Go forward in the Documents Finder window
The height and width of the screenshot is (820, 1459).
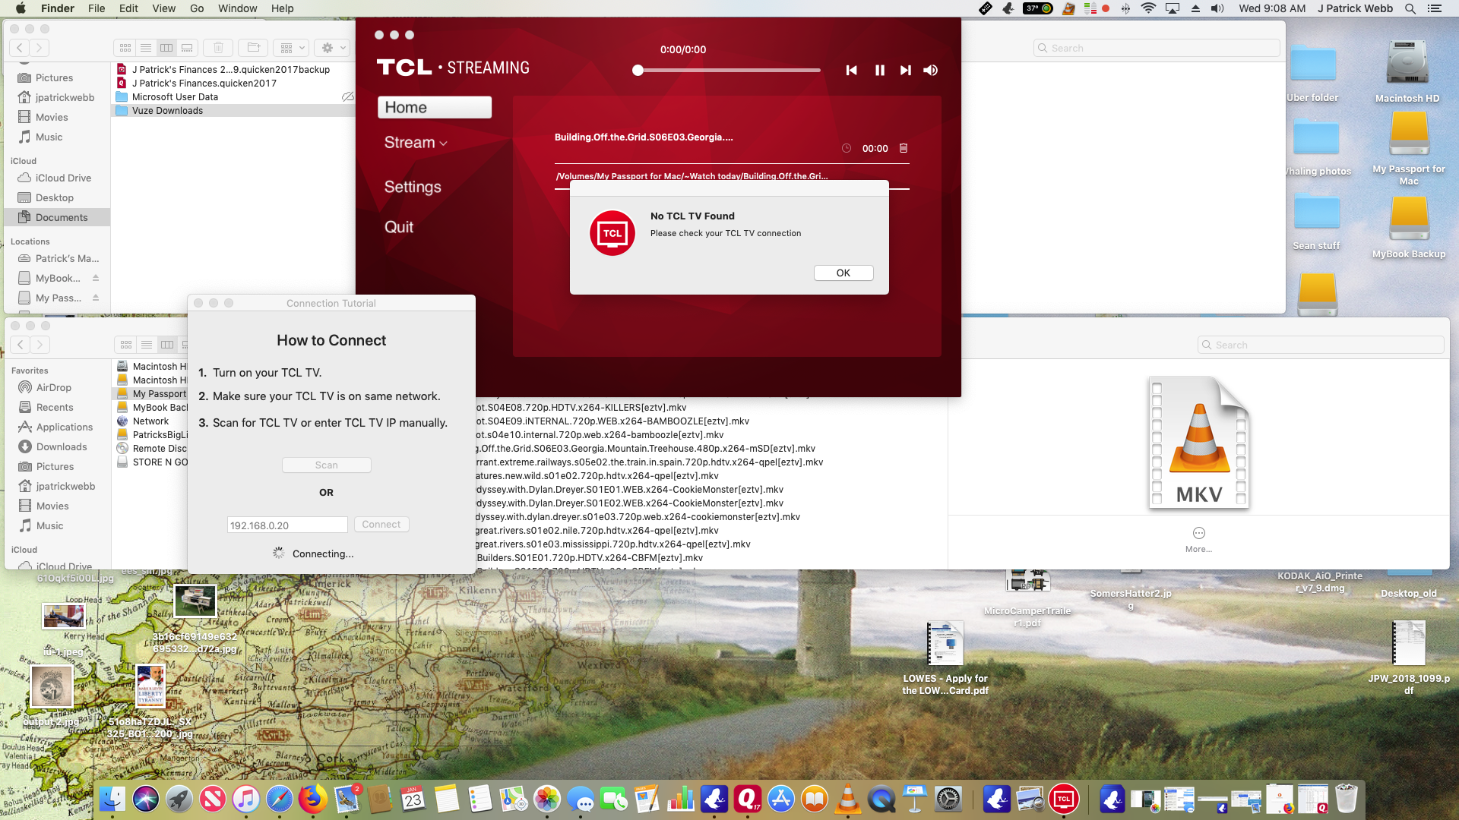coord(39,48)
